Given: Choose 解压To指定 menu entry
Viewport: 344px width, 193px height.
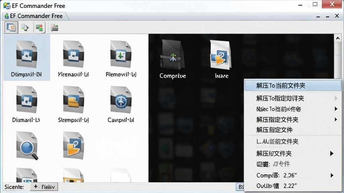Looking at the screenshot, I should click(293, 98).
